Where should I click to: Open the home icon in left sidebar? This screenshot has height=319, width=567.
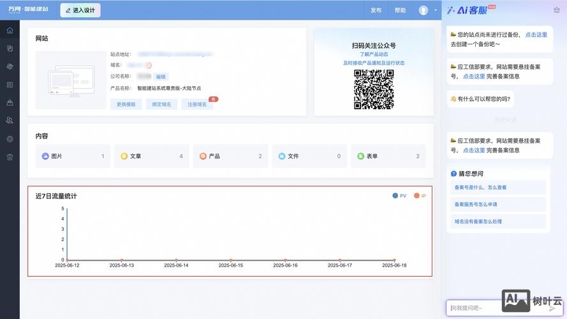point(10,31)
